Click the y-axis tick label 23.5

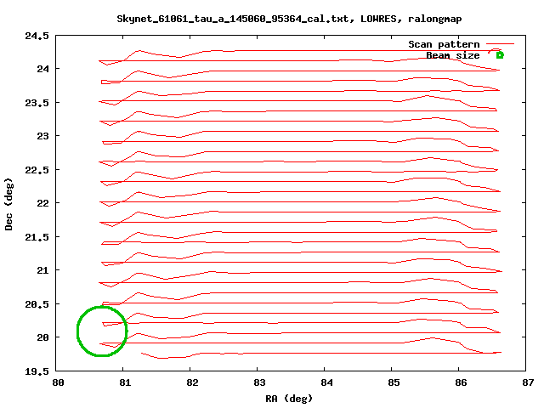[37, 103]
